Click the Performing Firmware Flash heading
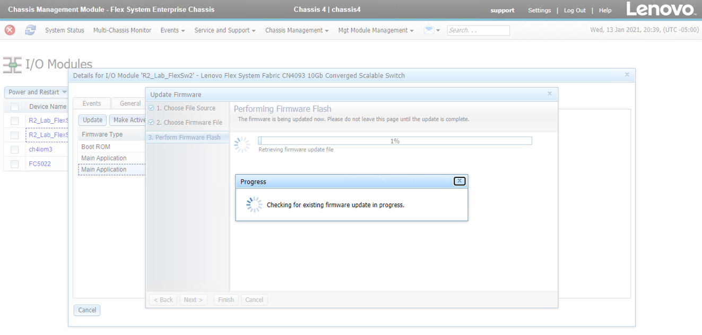This screenshot has height=335, width=702. pyautogui.click(x=282, y=109)
